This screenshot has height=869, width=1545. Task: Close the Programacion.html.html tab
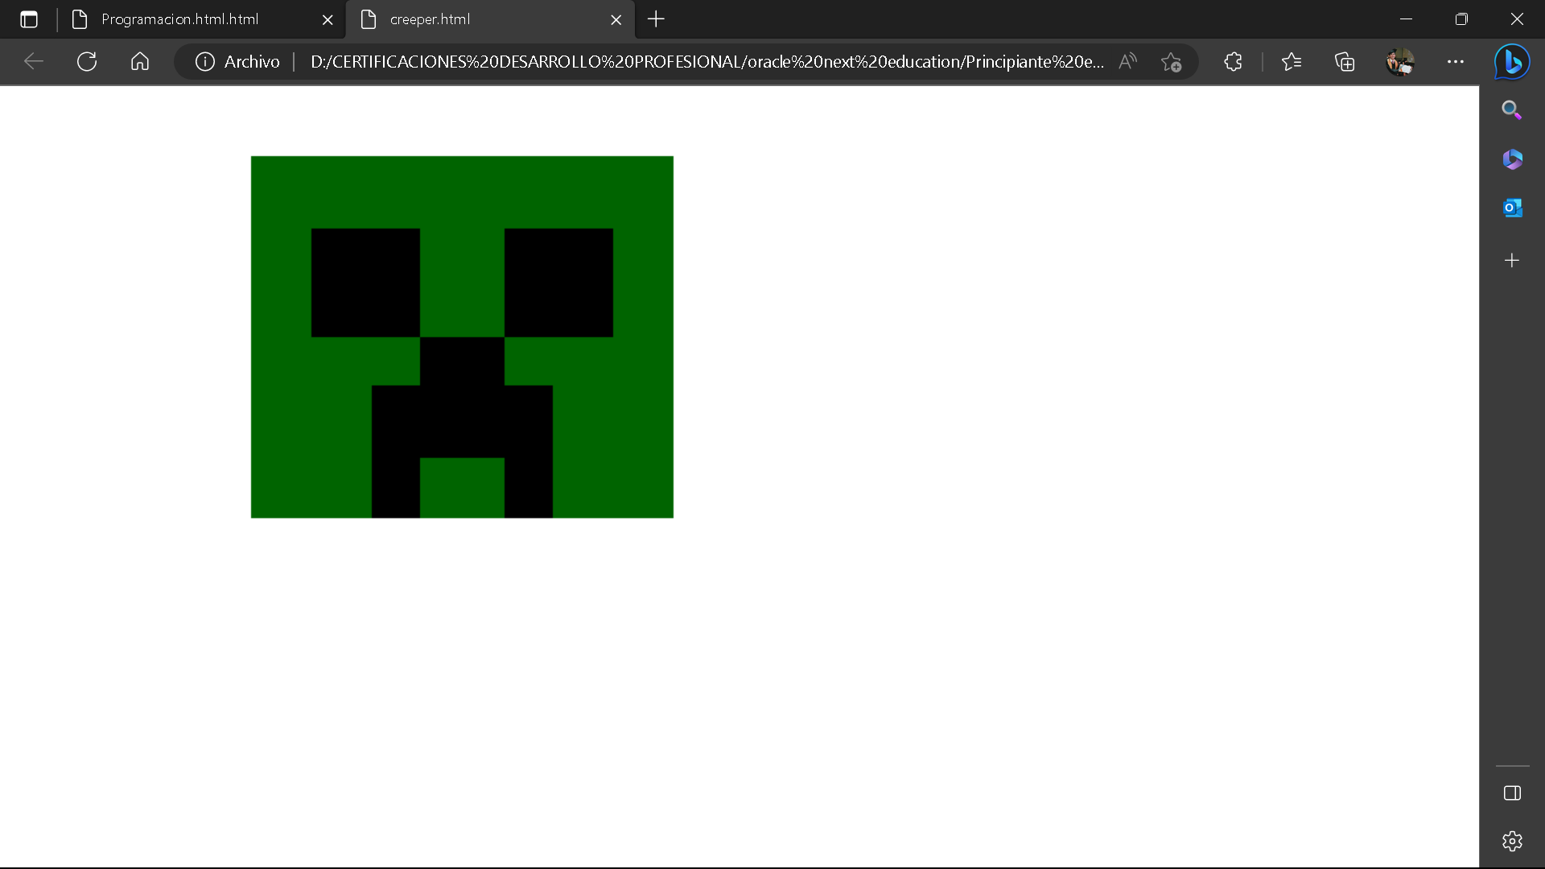coord(328,20)
